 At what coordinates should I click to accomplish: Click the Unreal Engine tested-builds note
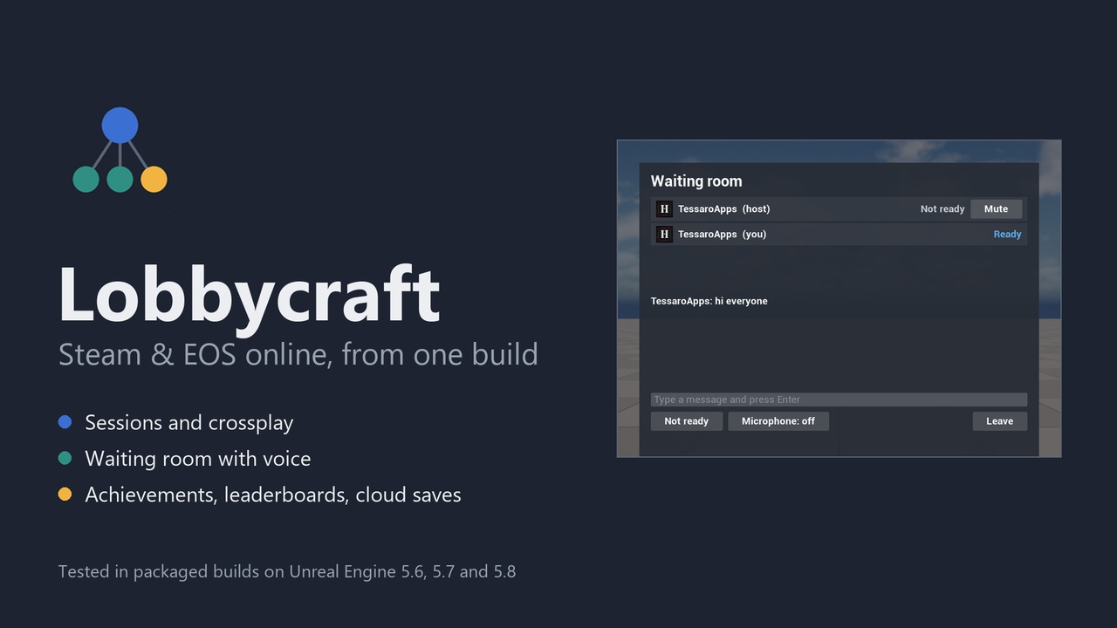click(287, 572)
